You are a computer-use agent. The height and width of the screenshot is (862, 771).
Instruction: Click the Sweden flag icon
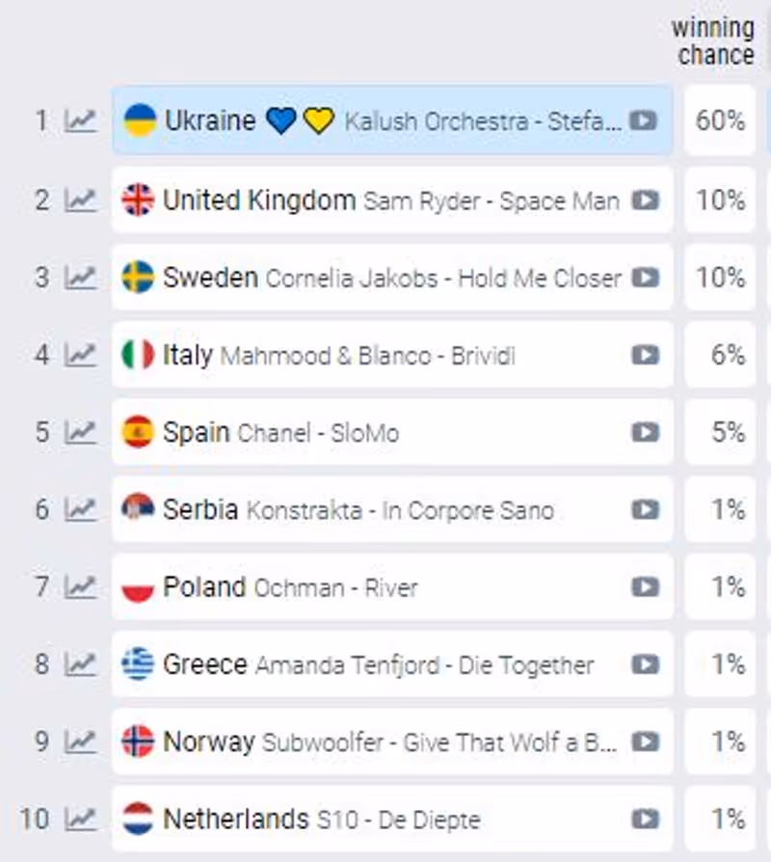138,278
